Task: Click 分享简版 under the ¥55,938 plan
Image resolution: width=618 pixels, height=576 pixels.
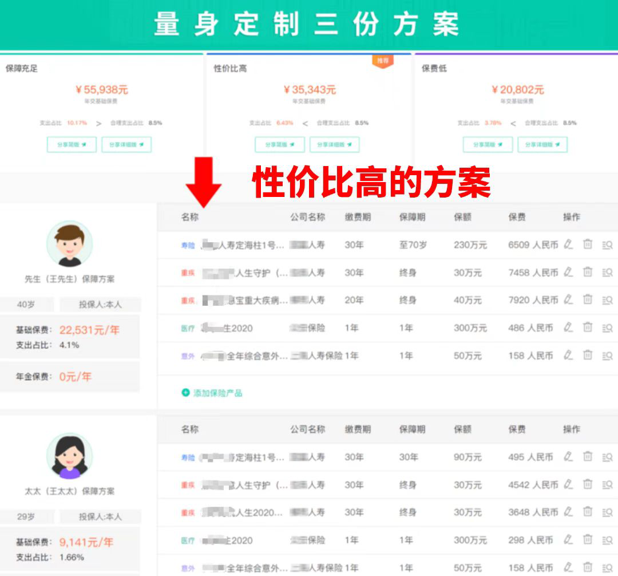Action: coord(72,144)
